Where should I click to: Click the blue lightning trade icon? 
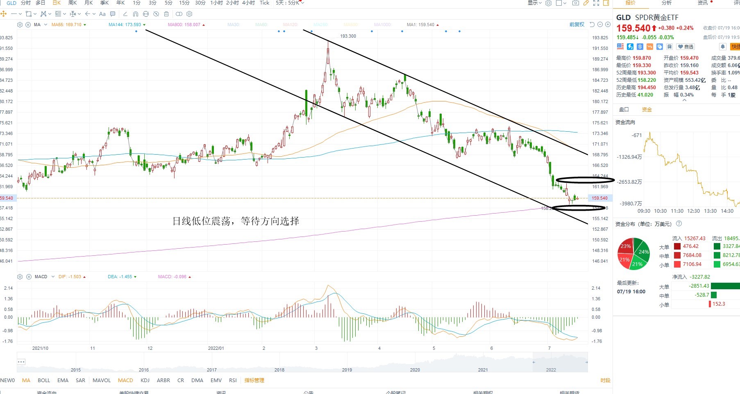pyautogui.click(x=630, y=47)
